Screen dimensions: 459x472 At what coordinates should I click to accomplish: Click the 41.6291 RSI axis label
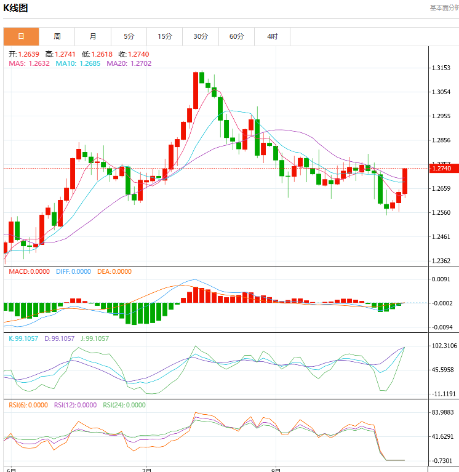click(x=442, y=436)
